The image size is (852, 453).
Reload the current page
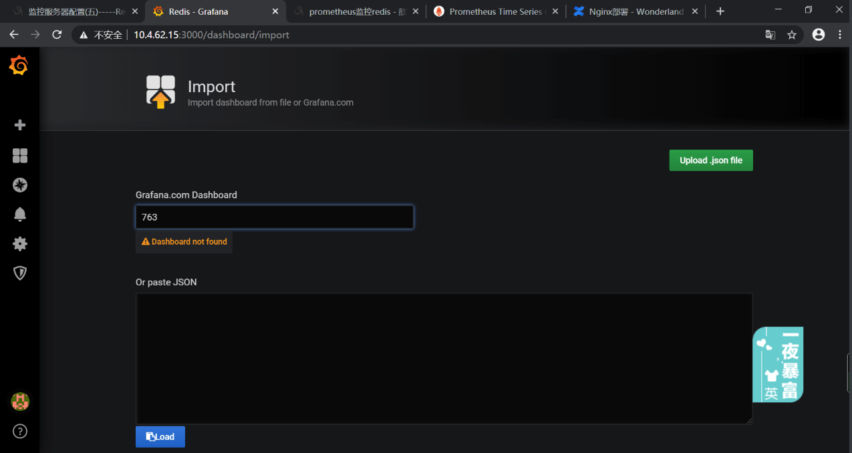pyautogui.click(x=57, y=35)
